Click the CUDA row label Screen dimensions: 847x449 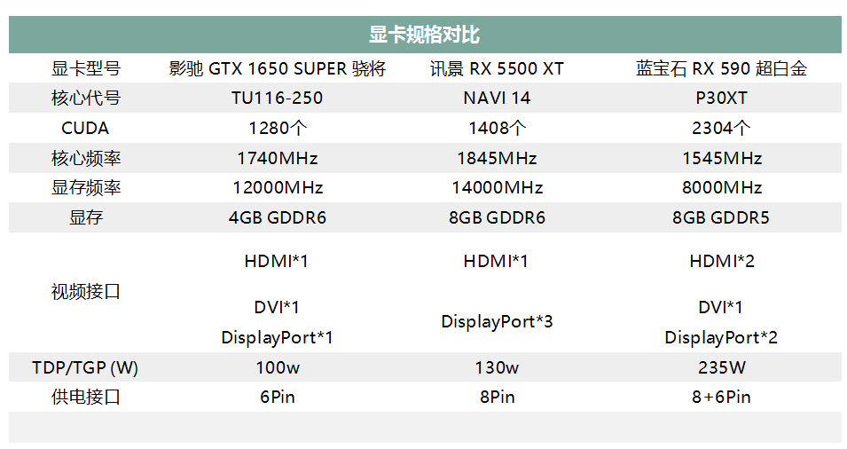click(x=85, y=128)
